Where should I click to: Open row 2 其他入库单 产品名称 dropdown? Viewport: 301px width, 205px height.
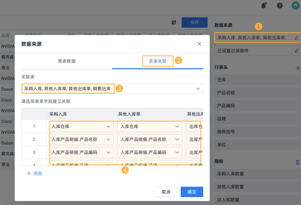150,139
